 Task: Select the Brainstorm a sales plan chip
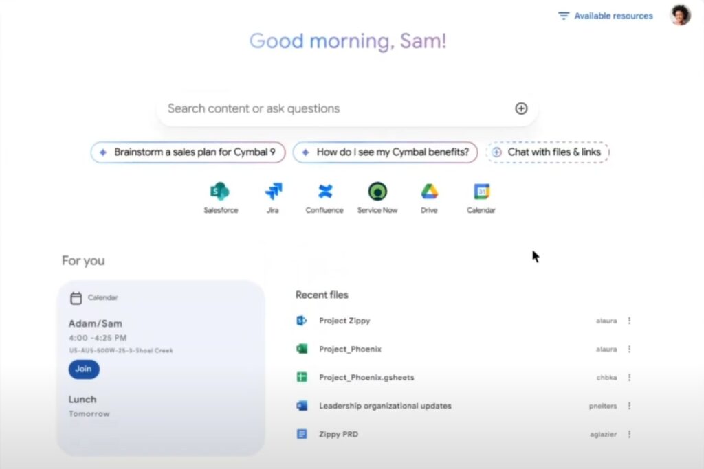click(x=188, y=152)
